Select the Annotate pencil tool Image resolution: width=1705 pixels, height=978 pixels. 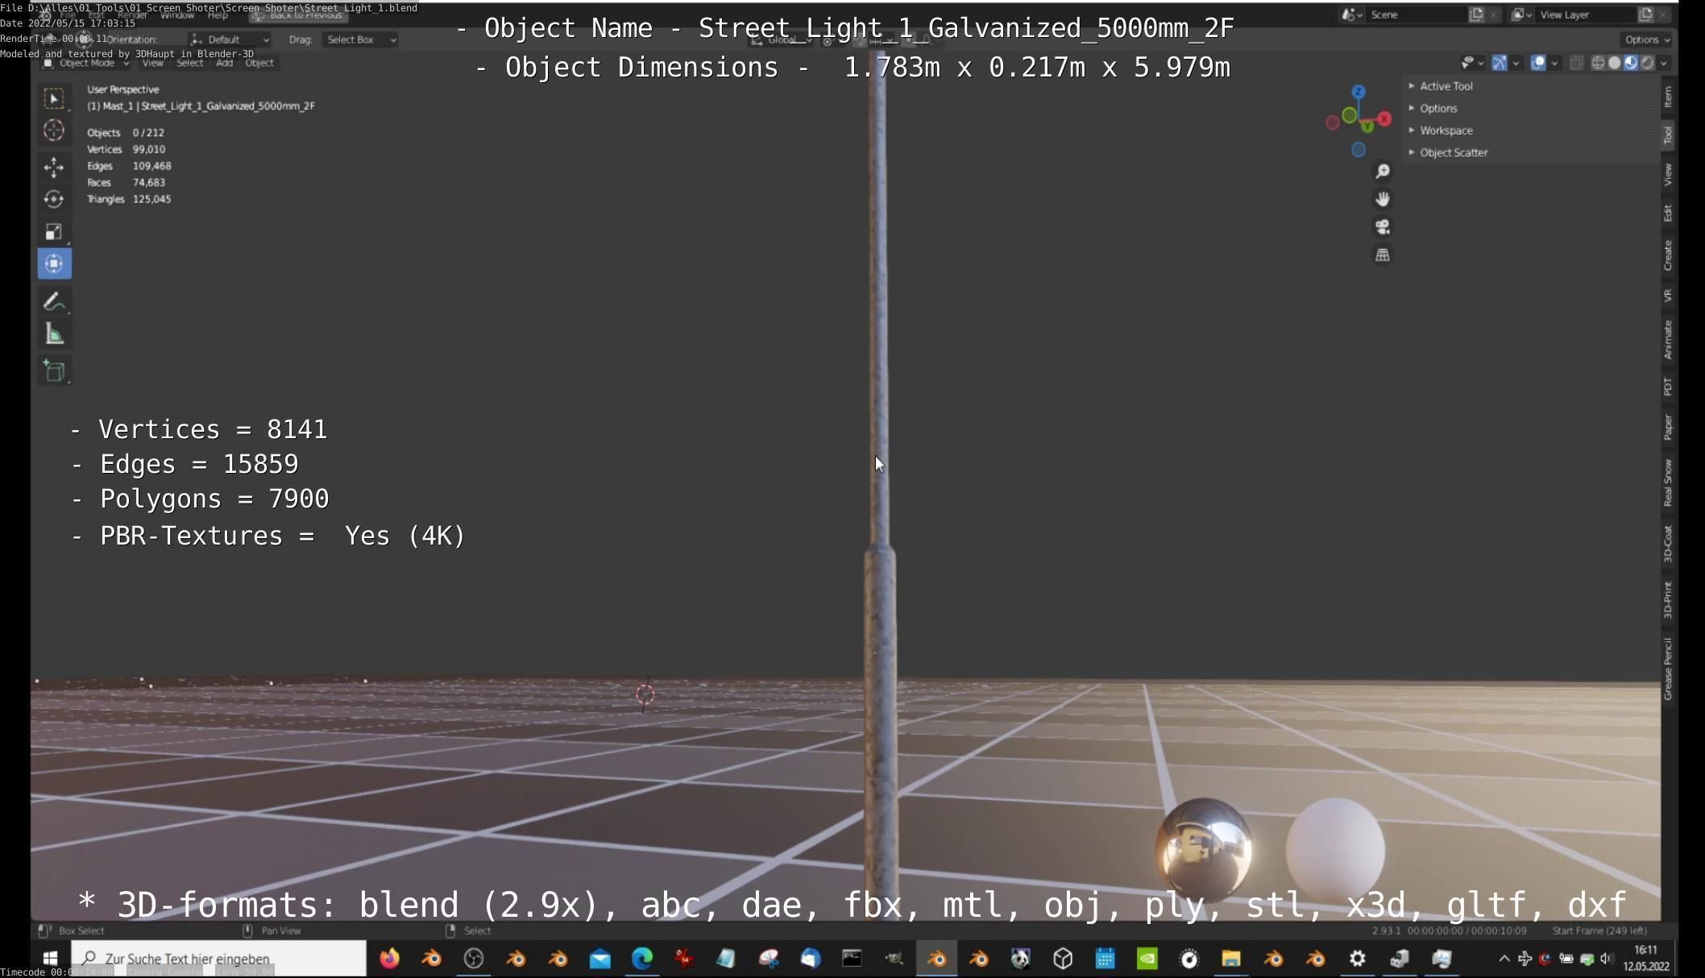[x=54, y=301]
